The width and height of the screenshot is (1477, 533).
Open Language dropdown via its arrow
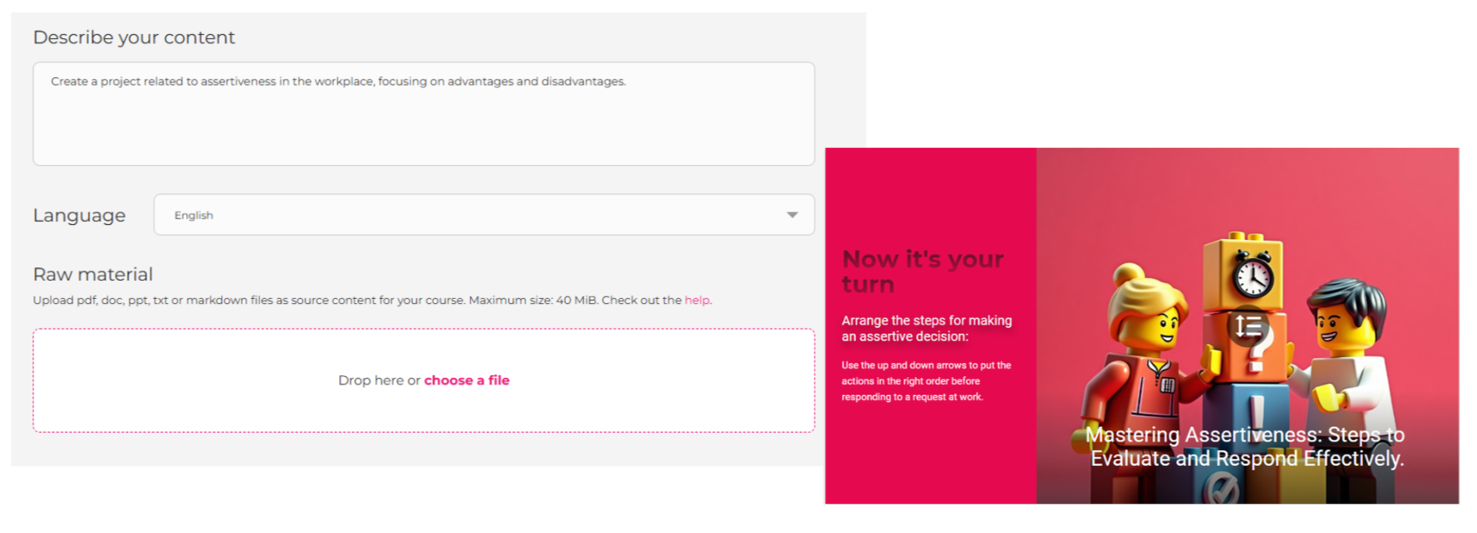point(792,215)
